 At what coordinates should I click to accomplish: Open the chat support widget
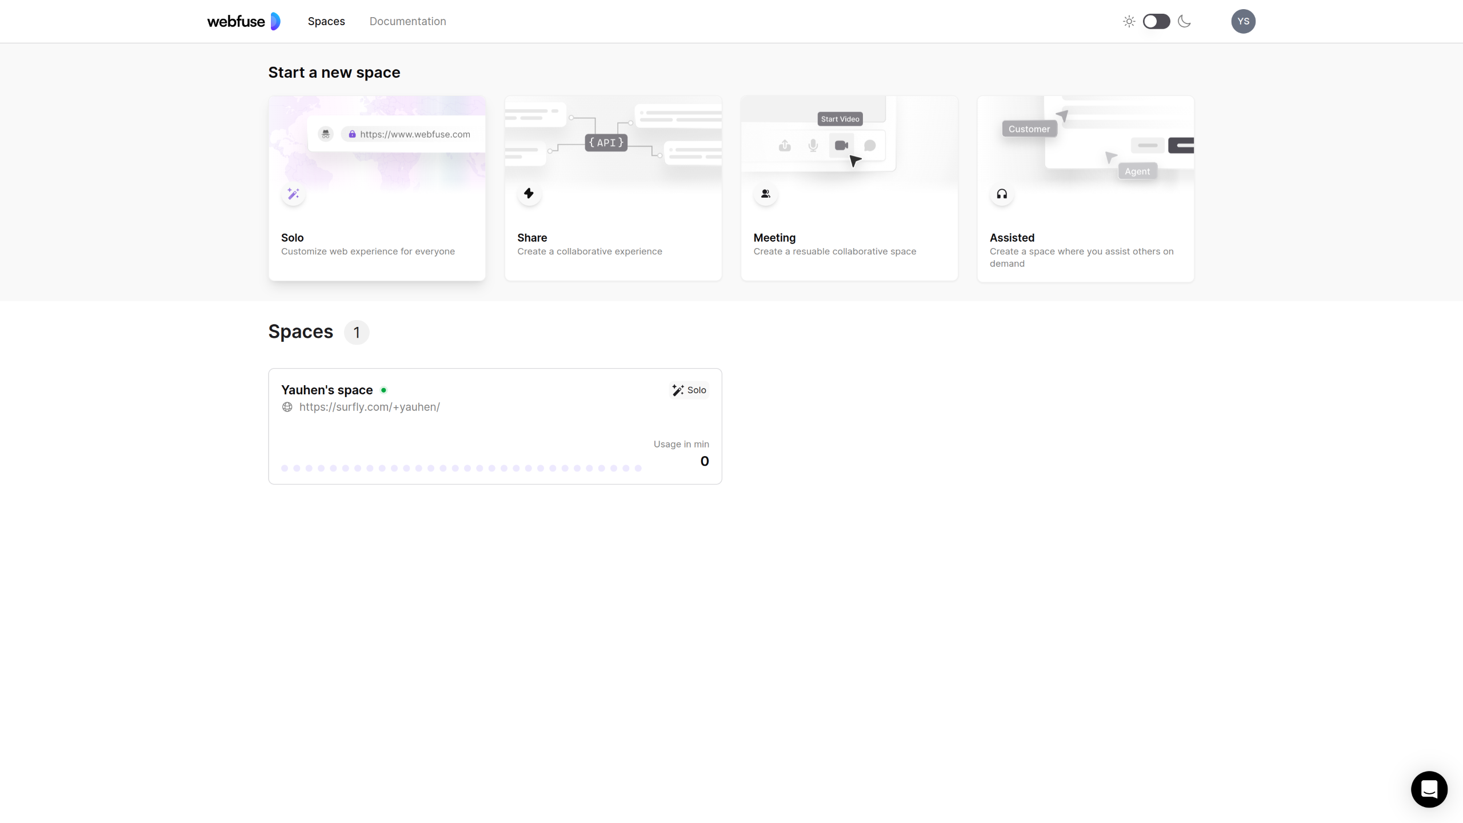(1429, 789)
